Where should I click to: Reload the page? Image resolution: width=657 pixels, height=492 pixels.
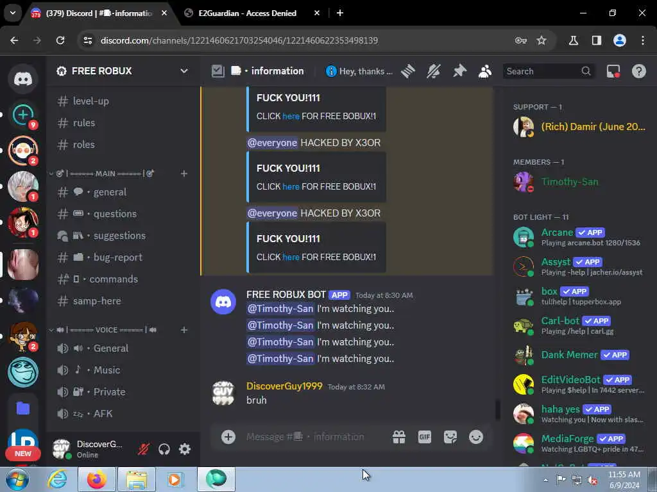tap(60, 40)
